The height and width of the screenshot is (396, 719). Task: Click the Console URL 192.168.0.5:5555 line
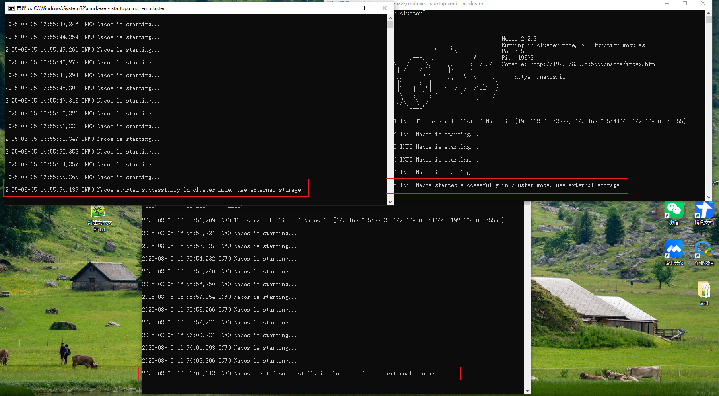579,64
